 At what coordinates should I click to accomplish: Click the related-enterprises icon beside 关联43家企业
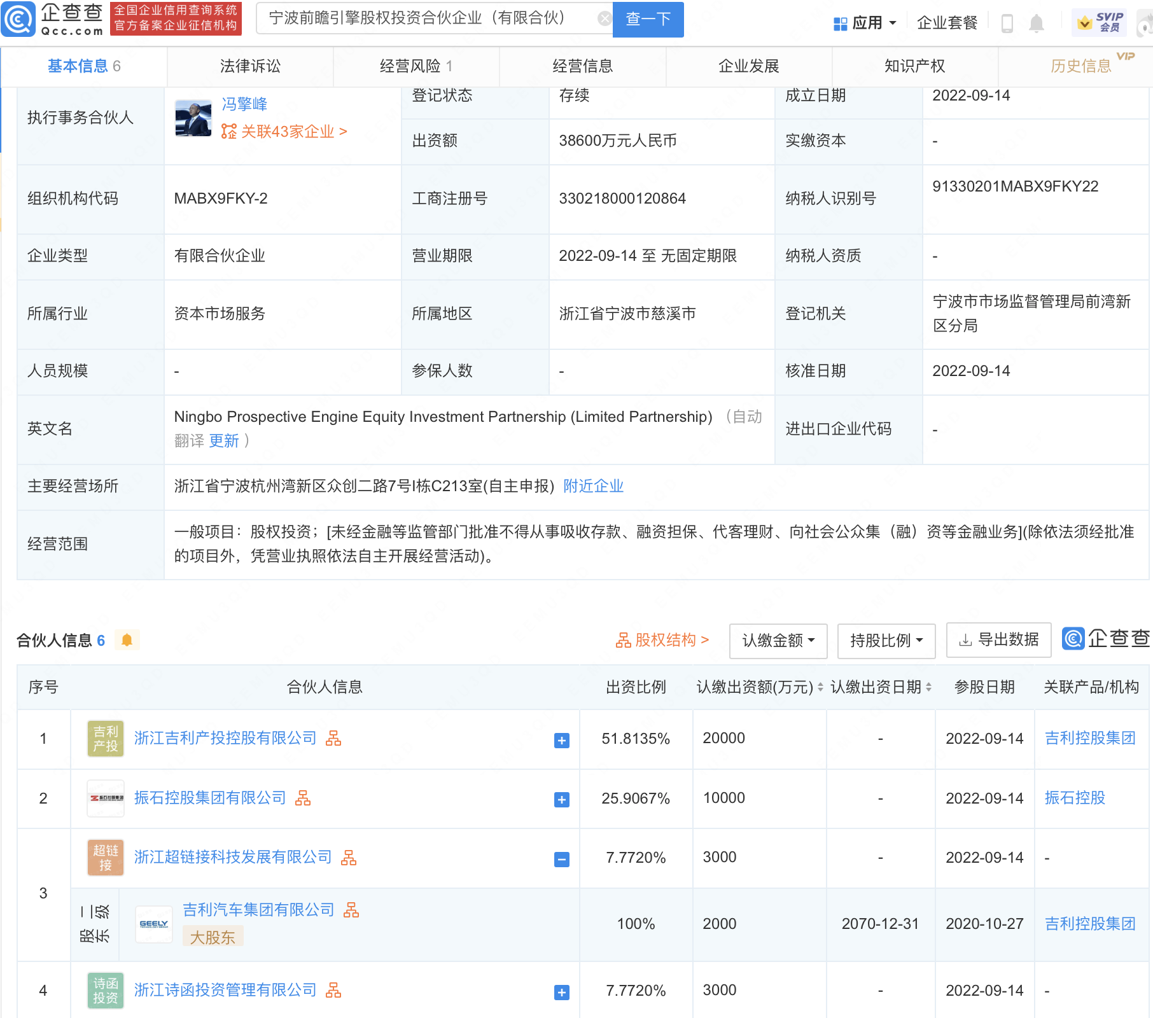228,131
